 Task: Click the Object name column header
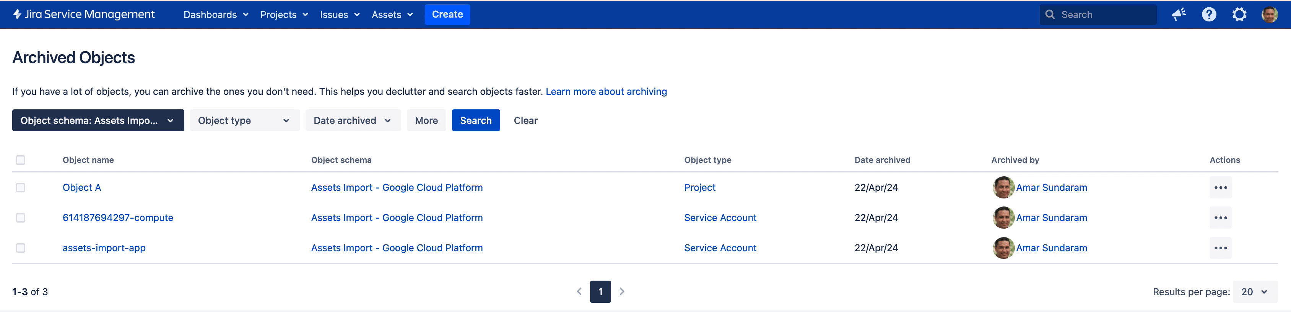[x=88, y=160]
